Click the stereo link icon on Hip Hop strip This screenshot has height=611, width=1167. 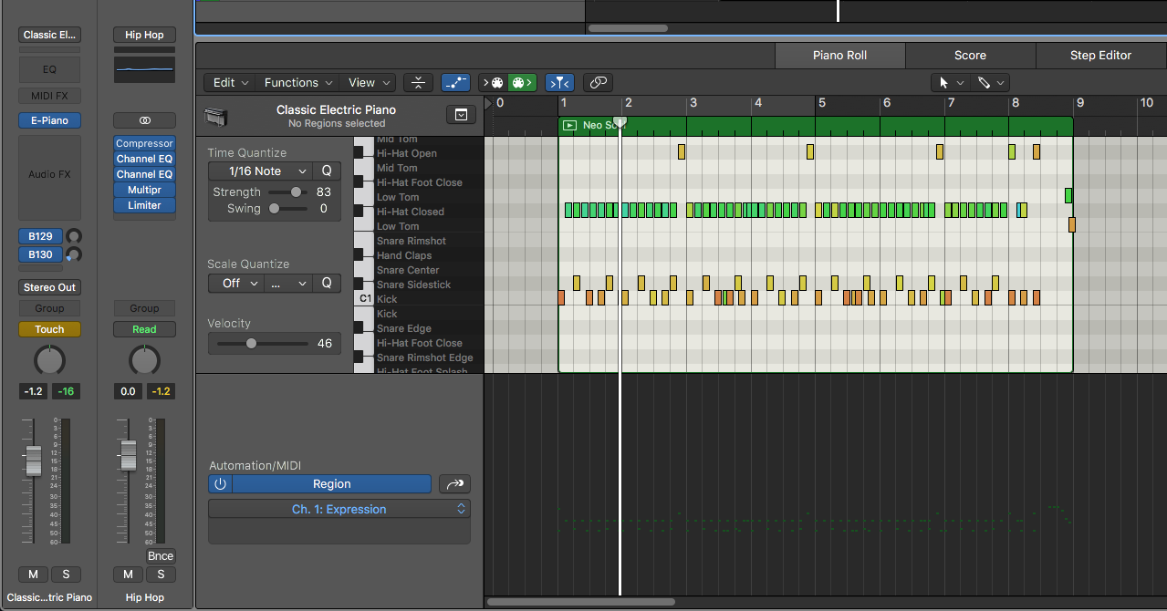144,120
